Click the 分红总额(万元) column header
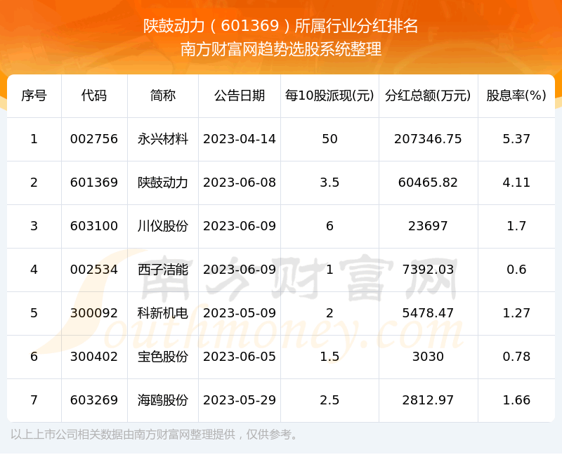The image size is (562, 469). pyautogui.click(x=428, y=95)
